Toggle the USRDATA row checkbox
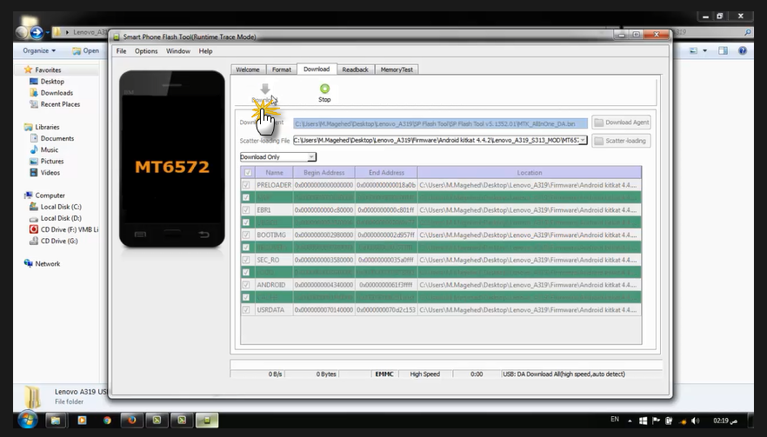 pos(246,310)
